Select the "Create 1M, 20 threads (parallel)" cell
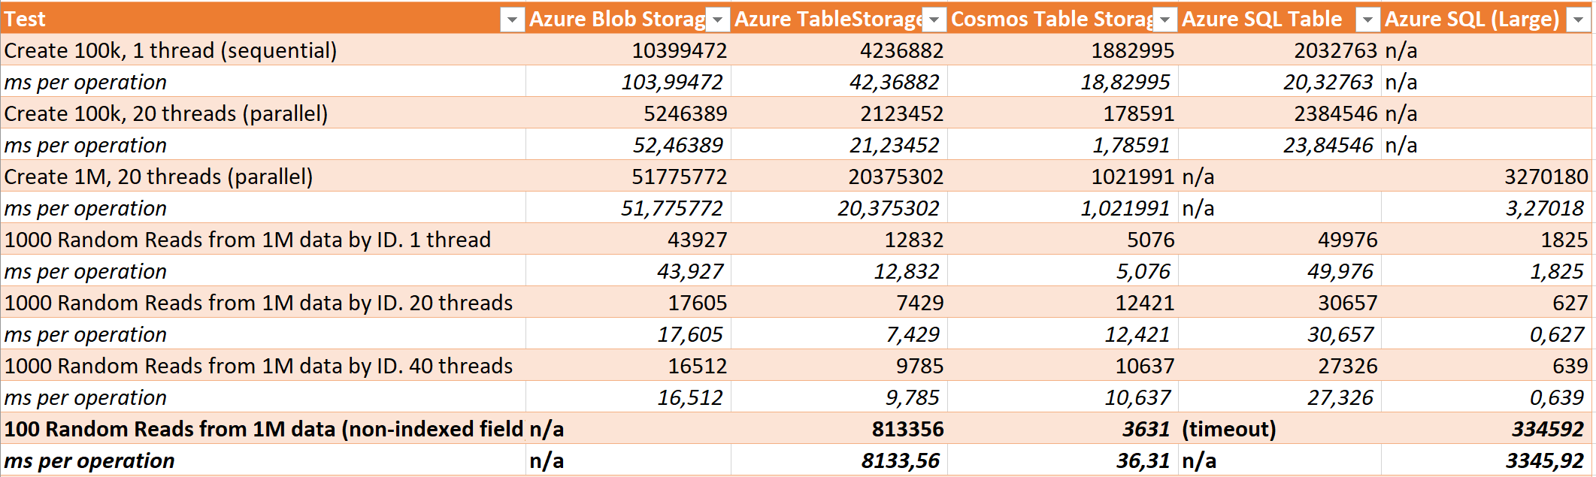The width and height of the screenshot is (1596, 477). click(x=159, y=177)
